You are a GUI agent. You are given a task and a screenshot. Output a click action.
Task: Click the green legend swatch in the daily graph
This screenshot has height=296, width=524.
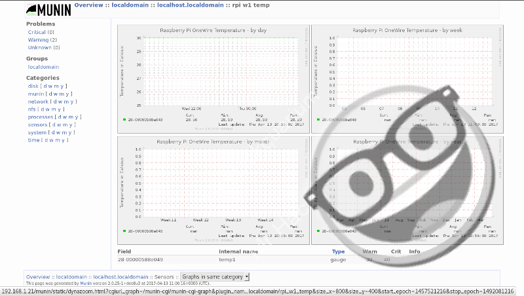coord(124,120)
